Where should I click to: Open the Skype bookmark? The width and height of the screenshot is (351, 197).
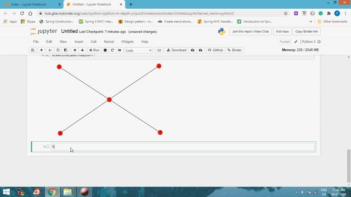(x=28, y=21)
